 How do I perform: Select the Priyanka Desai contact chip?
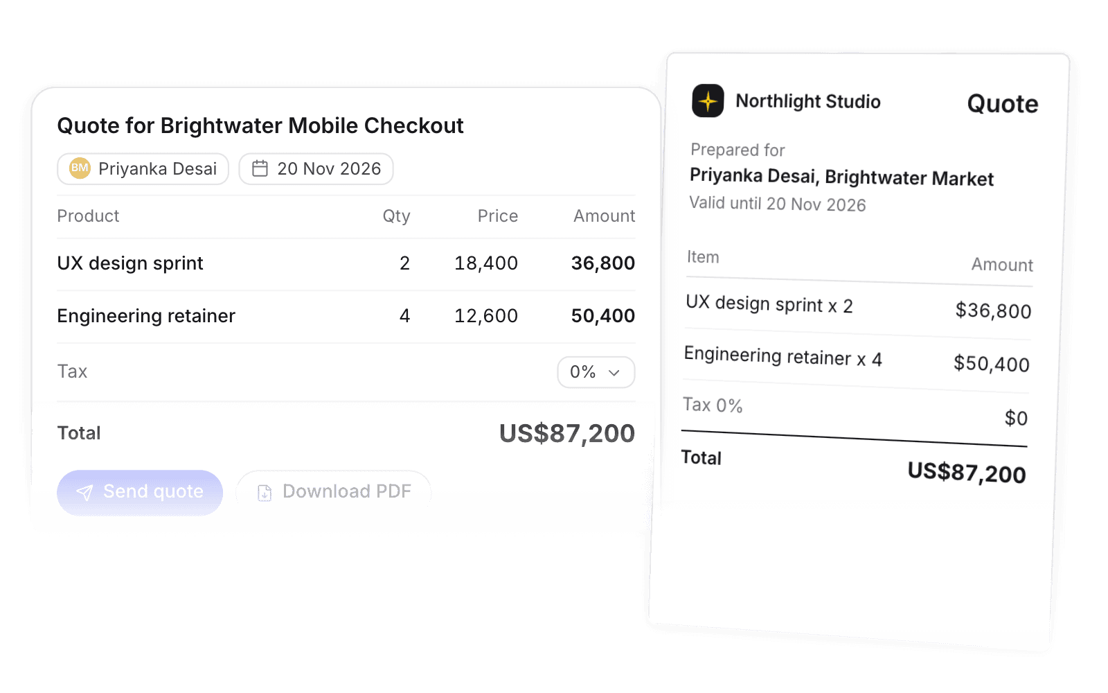pos(143,169)
